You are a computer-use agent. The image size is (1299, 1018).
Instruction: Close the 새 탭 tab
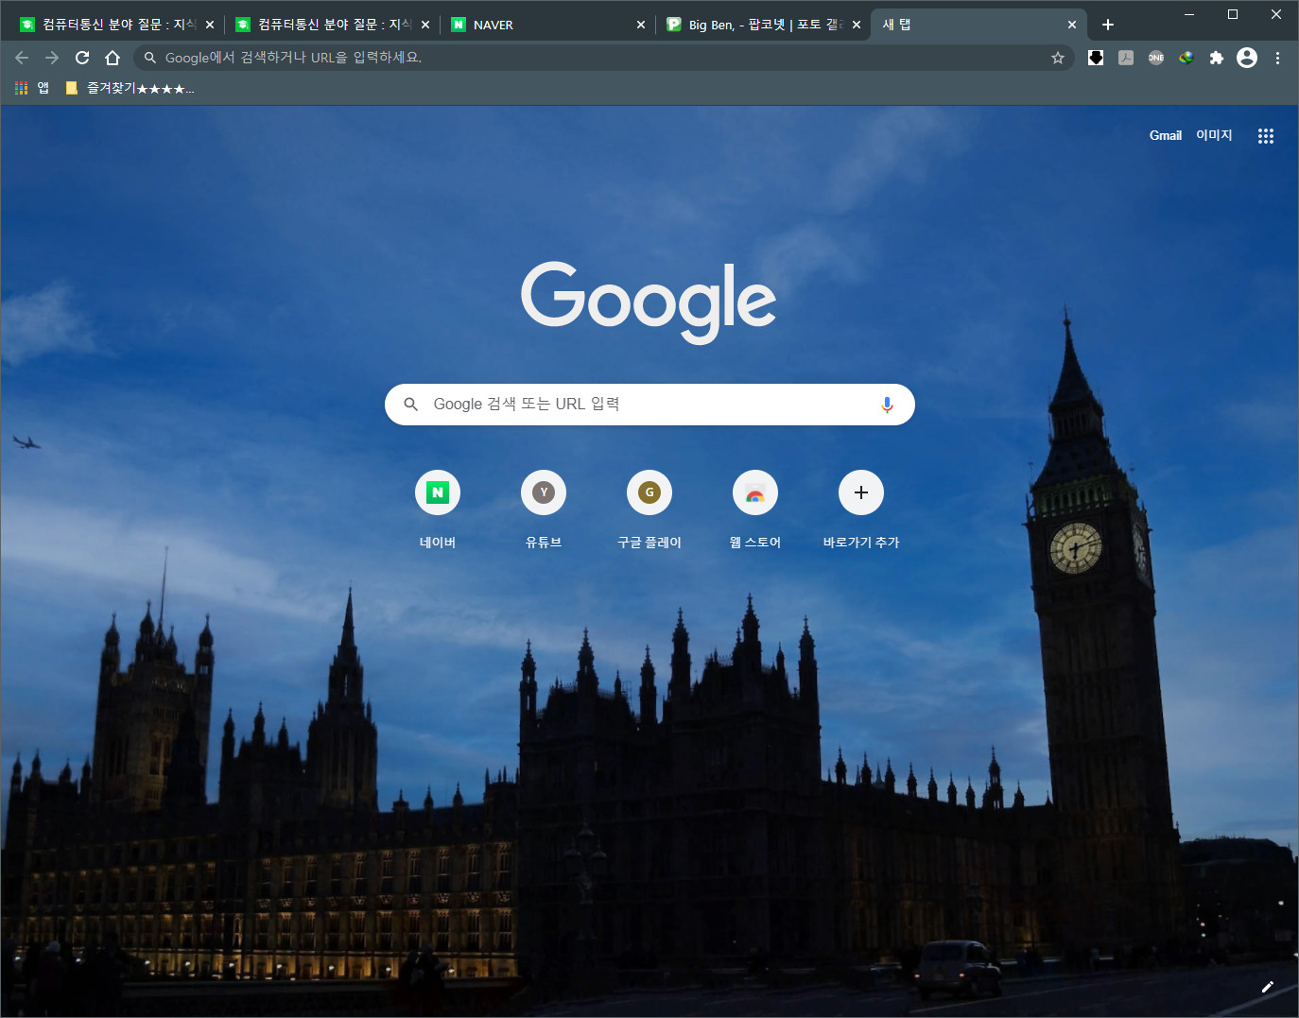tap(1072, 25)
